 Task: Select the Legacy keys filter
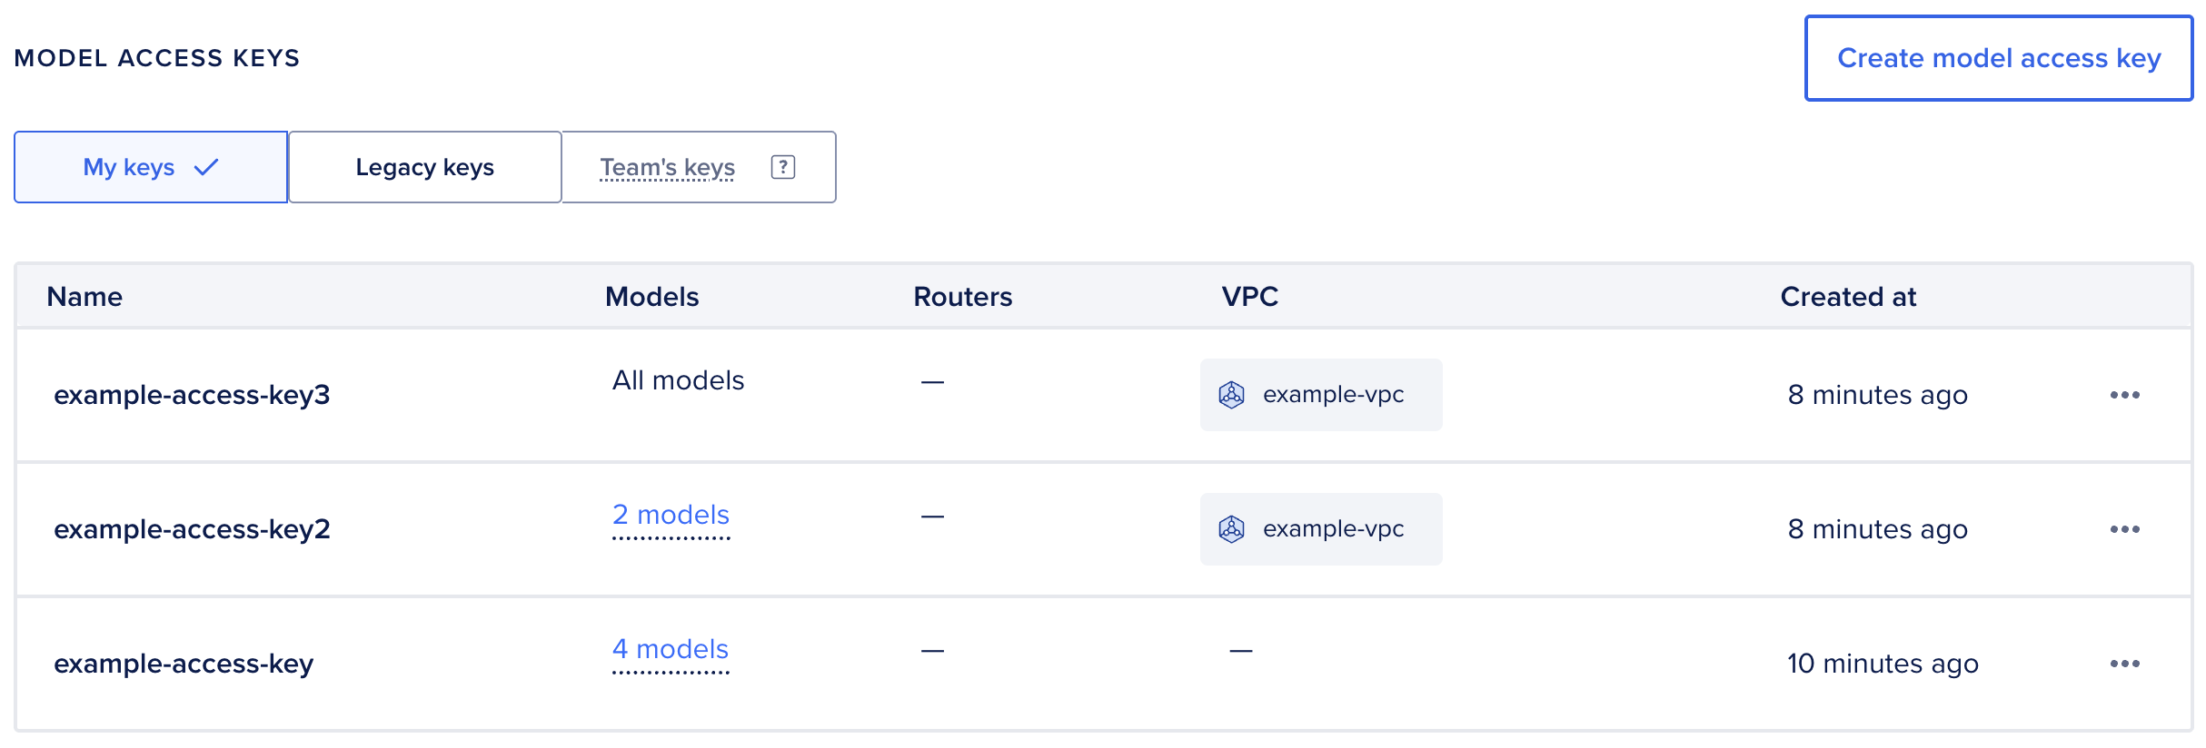click(x=424, y=166)
